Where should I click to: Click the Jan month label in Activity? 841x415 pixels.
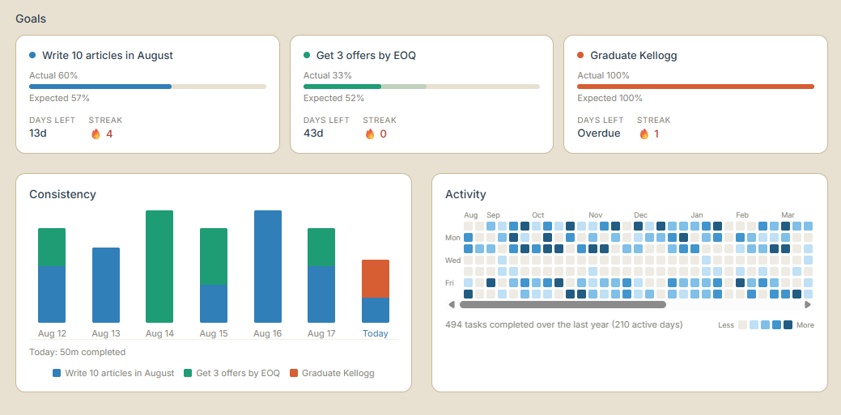(697, 215)
